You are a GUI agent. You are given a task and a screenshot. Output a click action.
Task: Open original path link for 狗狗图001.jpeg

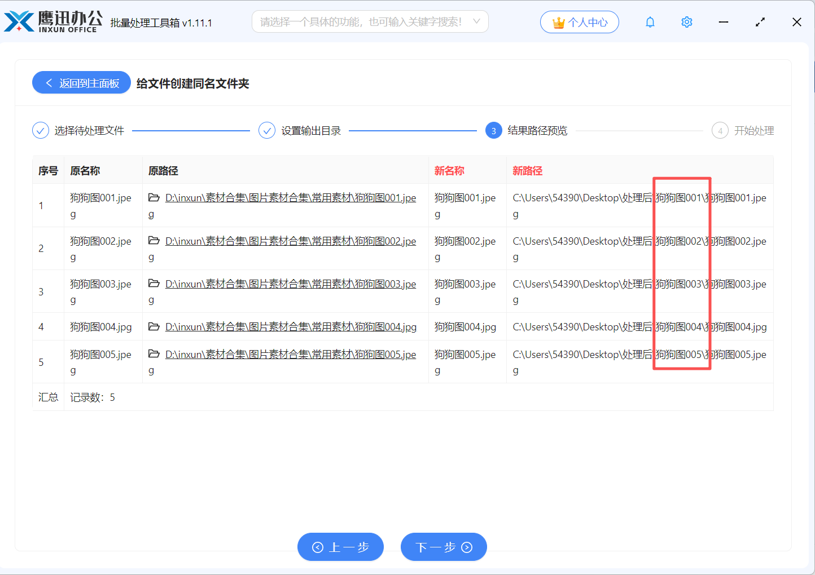click(x=290, y=198)
